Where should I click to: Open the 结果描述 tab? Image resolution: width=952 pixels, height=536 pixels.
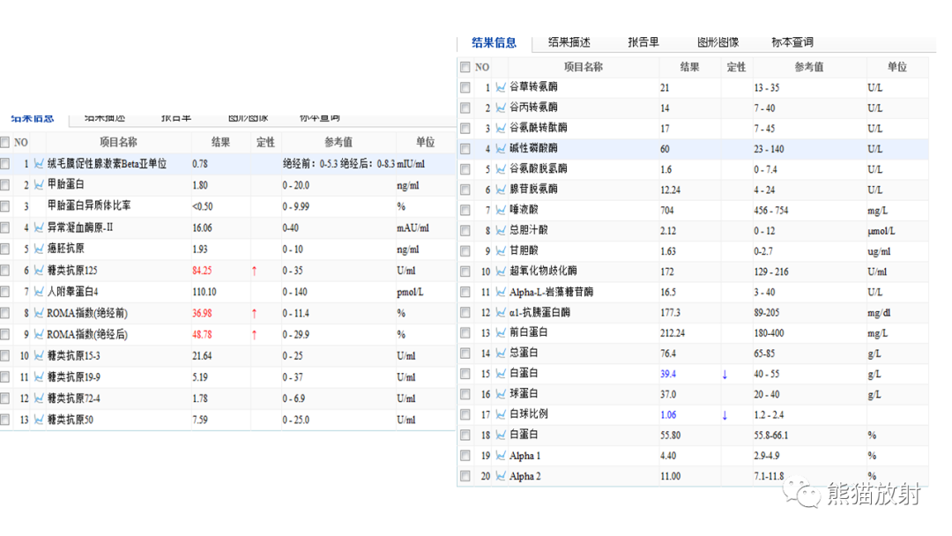(569, 42)
